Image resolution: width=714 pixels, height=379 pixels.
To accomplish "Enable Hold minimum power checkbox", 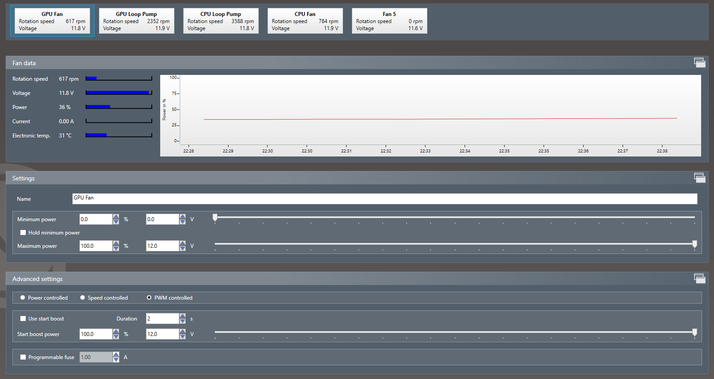I will pos(23,233).
